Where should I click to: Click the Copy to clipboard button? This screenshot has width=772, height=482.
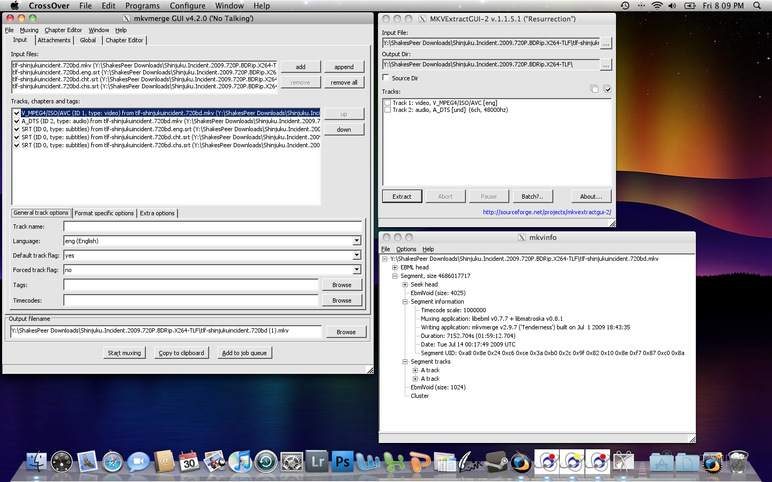[181, 353]
